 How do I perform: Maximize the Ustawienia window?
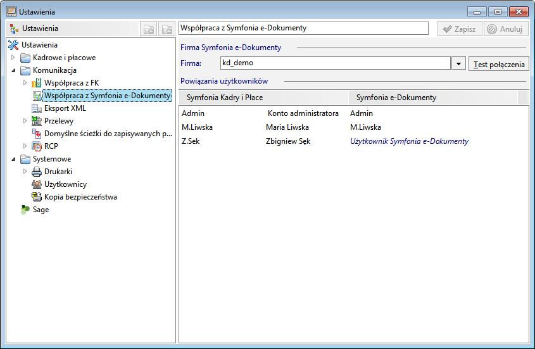click(x=498, y=12)
